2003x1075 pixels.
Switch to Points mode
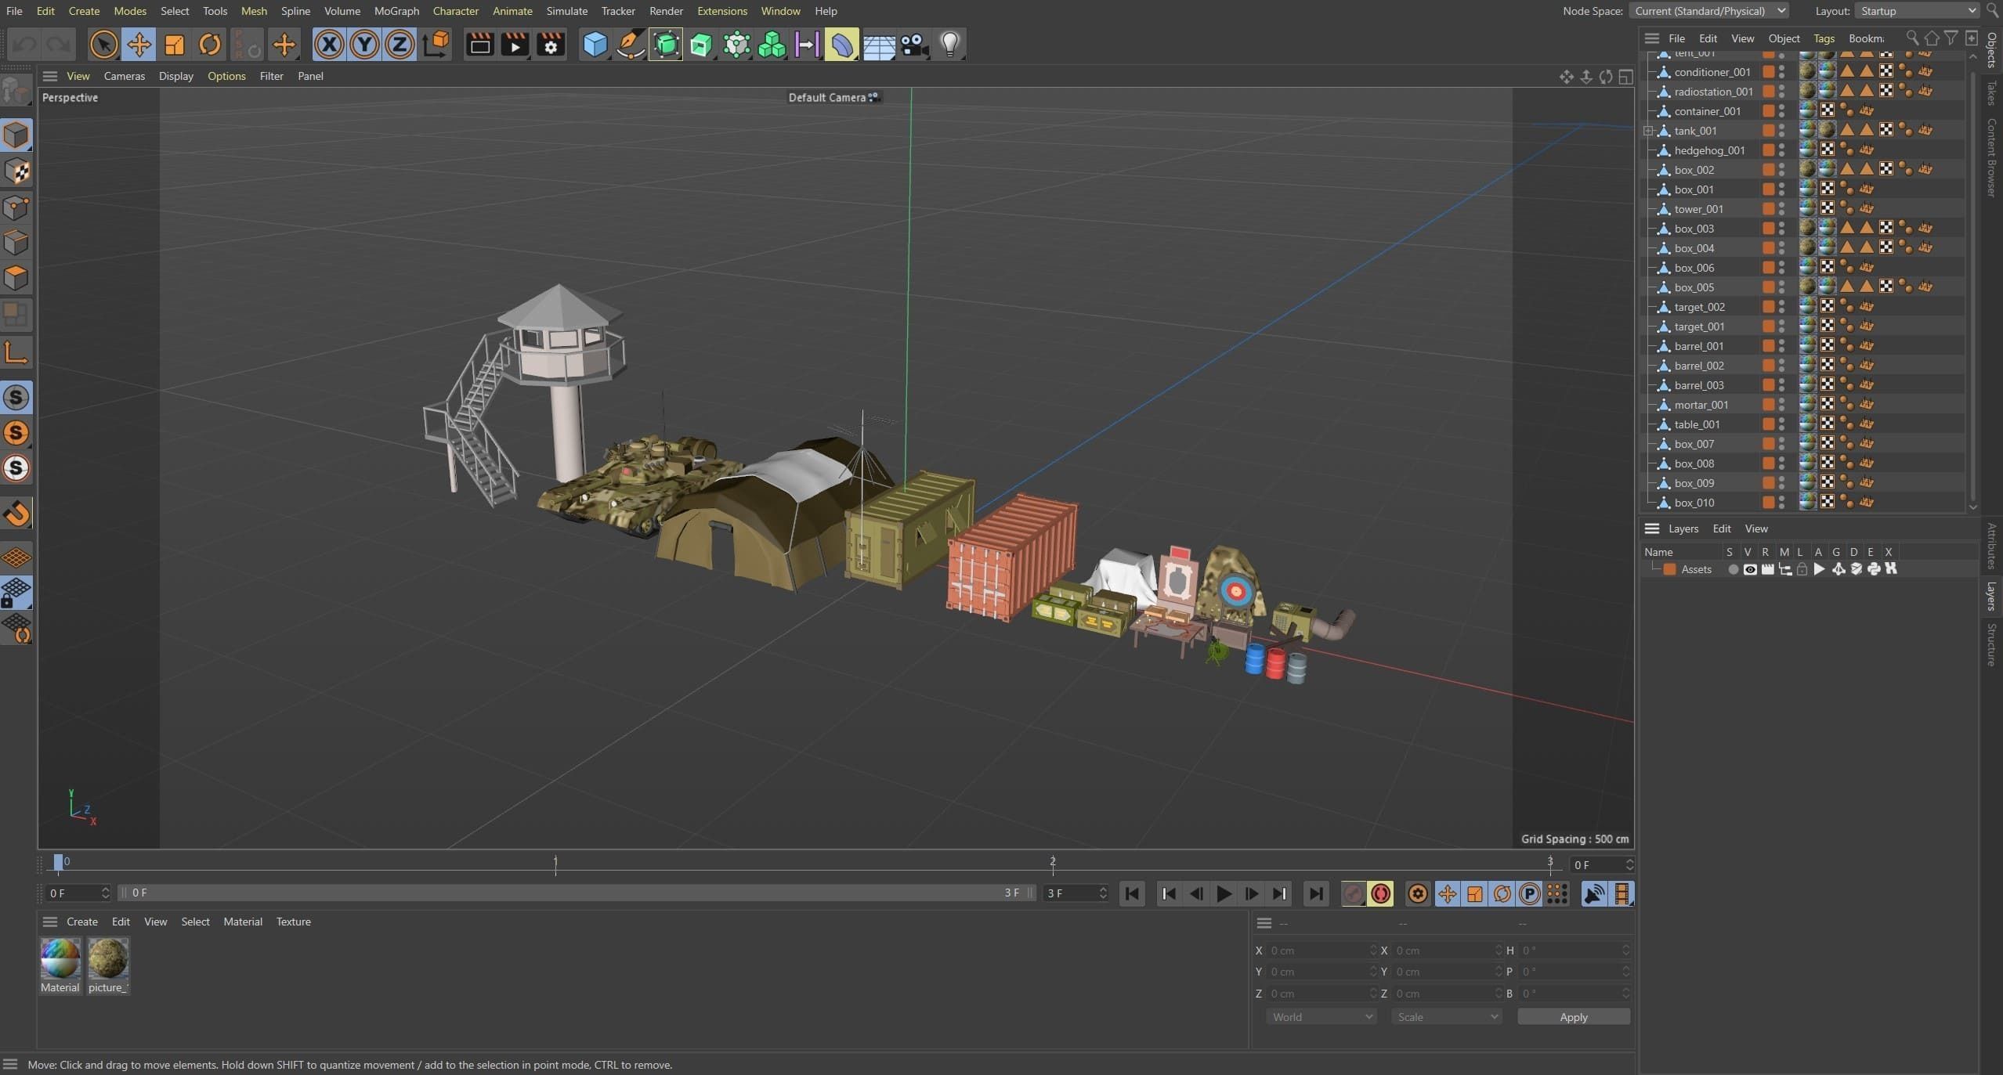point(16,207)
